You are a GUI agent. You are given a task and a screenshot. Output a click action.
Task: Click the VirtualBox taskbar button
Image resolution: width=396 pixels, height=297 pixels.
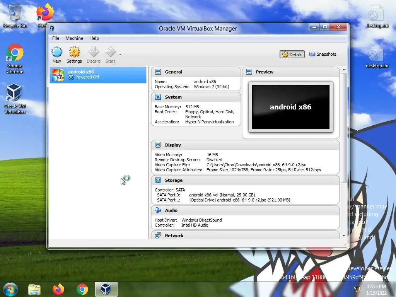click(106, 289)
